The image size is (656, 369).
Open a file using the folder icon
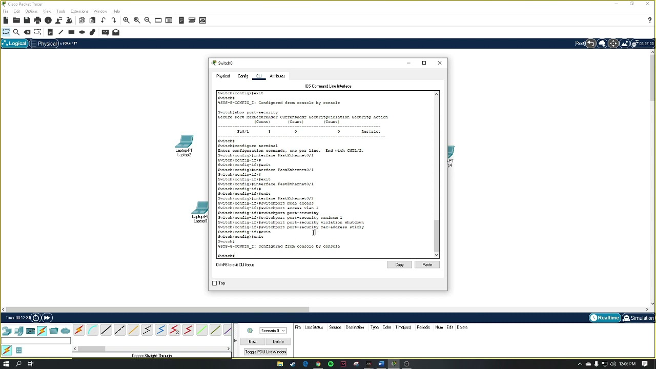[x=16, y=20]
